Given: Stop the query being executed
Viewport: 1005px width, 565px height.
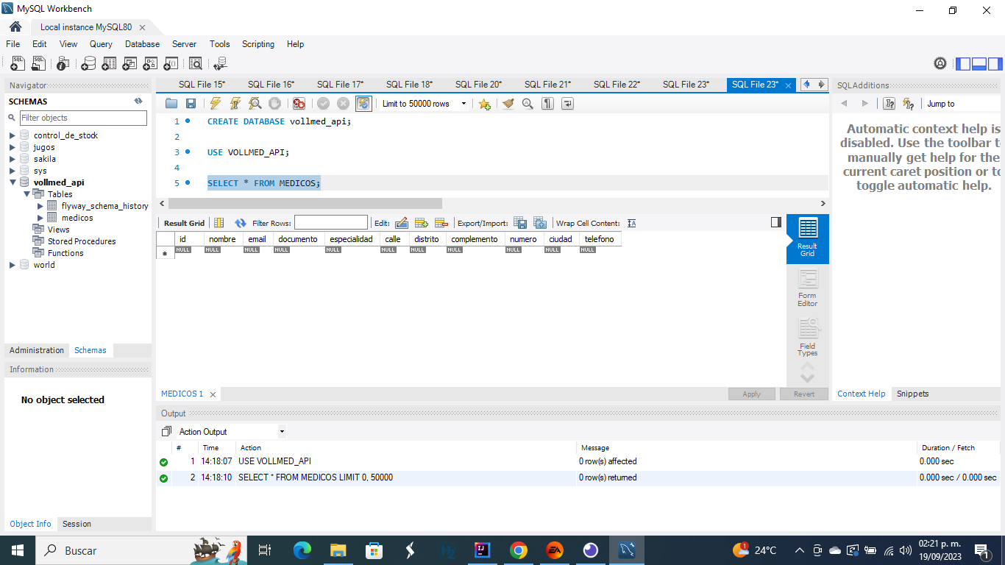Looking at the screenshot, I should point(274,104).
